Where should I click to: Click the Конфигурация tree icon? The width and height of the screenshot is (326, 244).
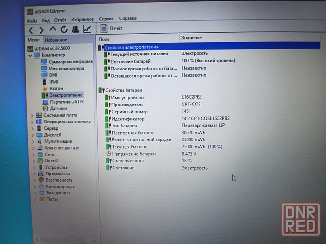point(42,187)
